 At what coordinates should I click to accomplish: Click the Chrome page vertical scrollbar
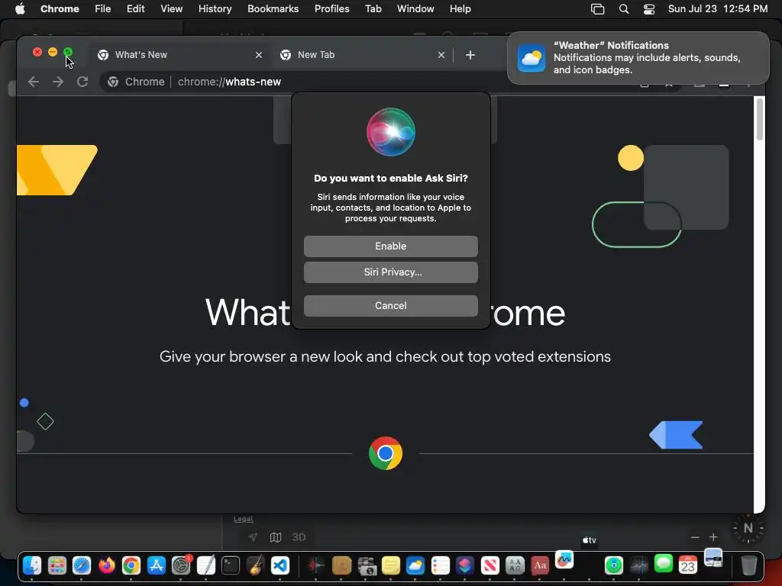[759, 120]
